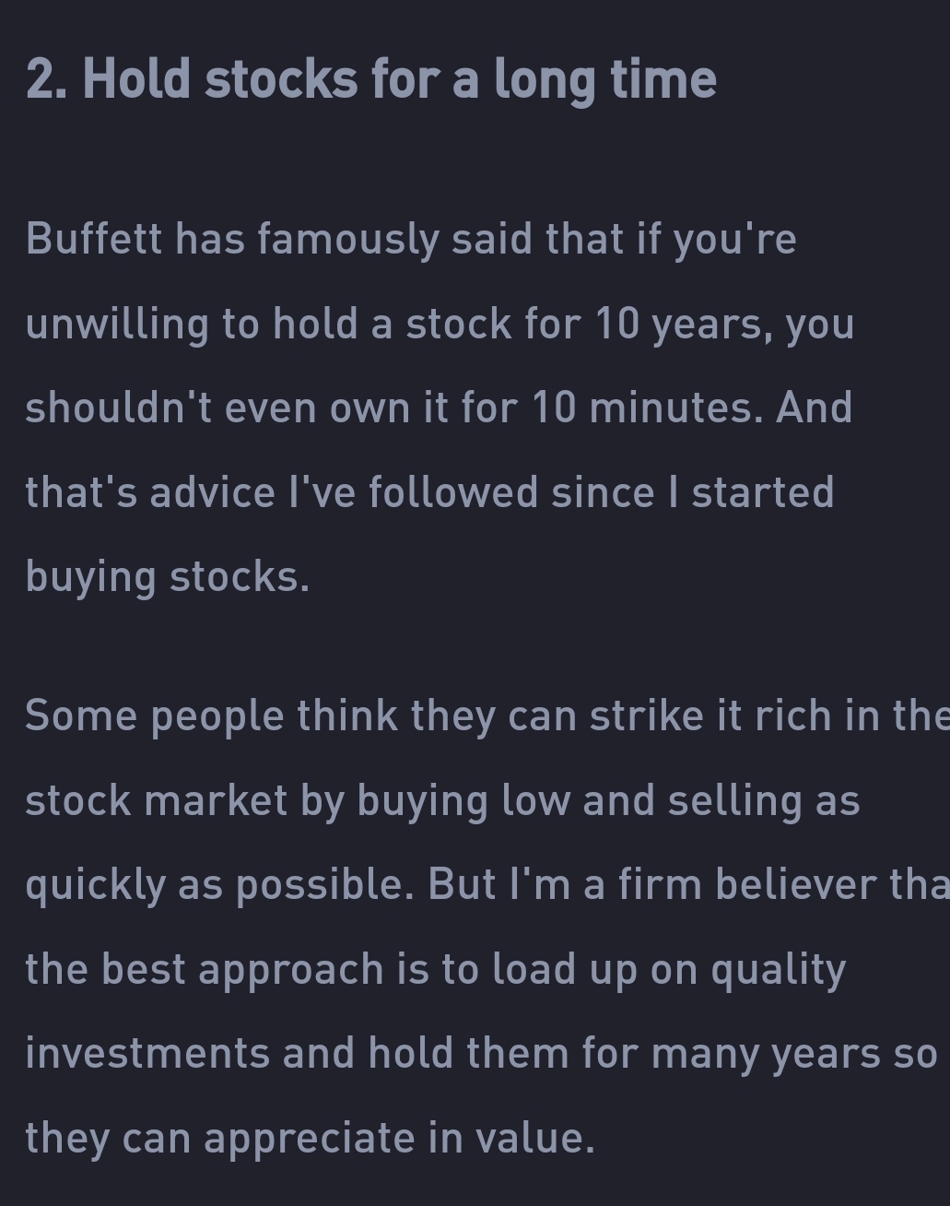
Task: Click the words "buying stocks."
Action: [167, 576]
